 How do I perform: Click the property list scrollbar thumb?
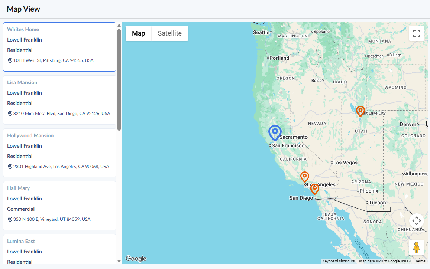(119, 80)
